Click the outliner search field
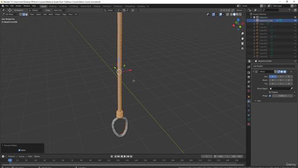Viewport: 298px width, 168px height. 271,10
